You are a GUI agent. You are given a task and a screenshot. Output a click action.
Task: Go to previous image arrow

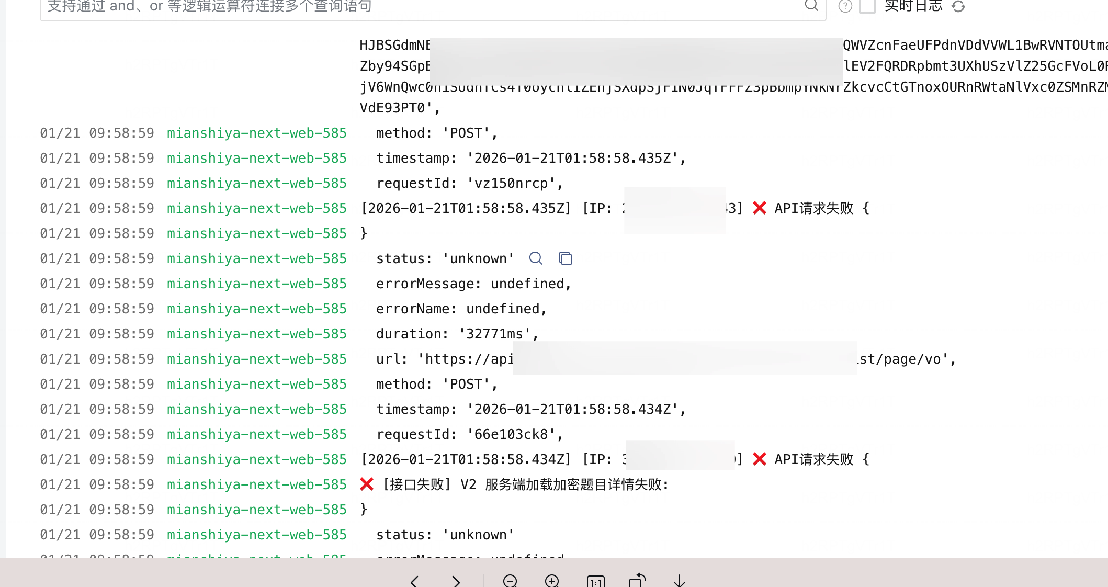click(x=415, y=581)
